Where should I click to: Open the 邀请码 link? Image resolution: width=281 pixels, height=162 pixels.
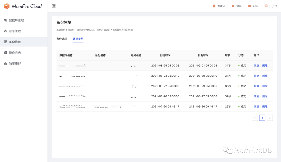[x=221, y=6]
